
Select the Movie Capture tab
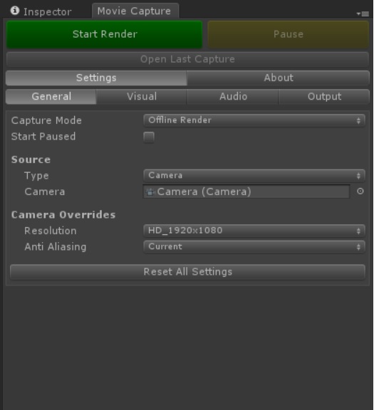pos(135,11)
